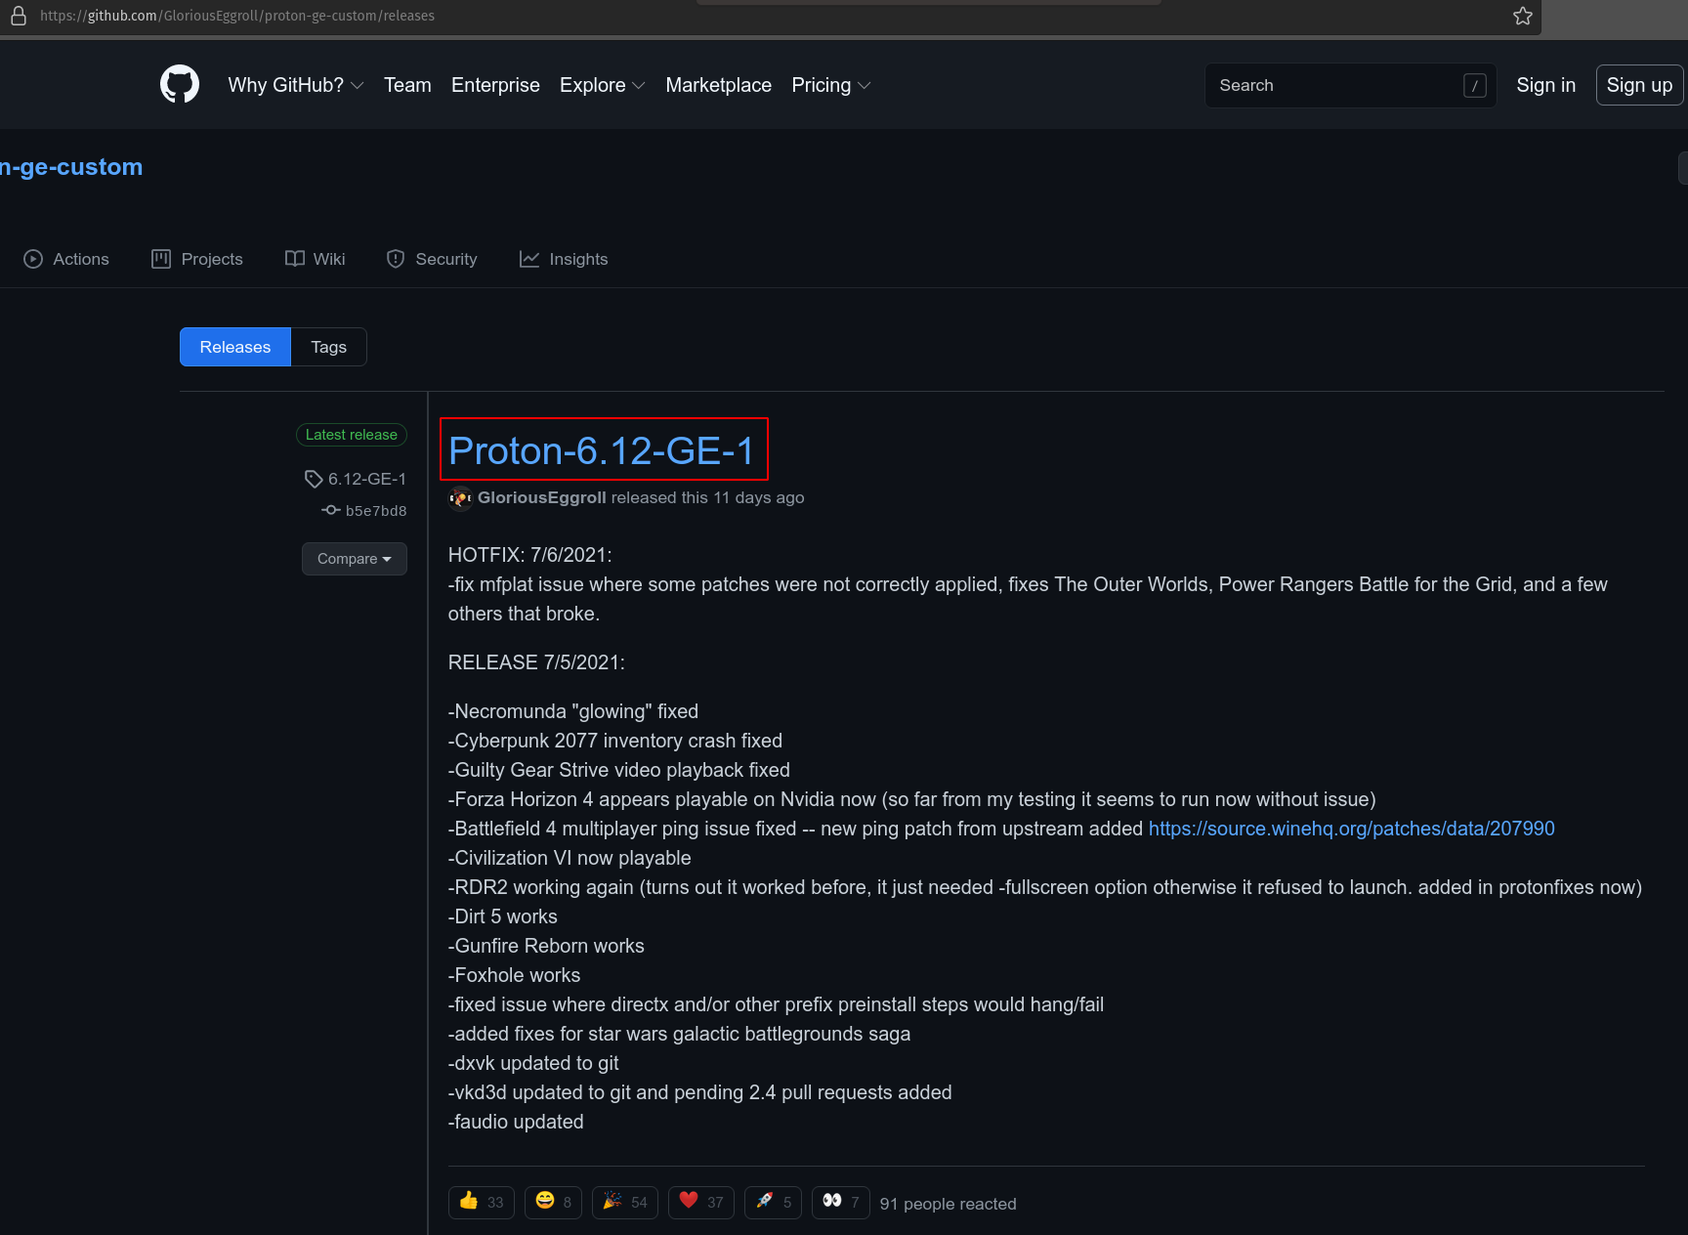The width and height of the screenshot is (1688, 1235).
Task: Click the 'Guilty Gear Strive video playback fixed' line
Action: pyautogui.click(x=619, y=770)
